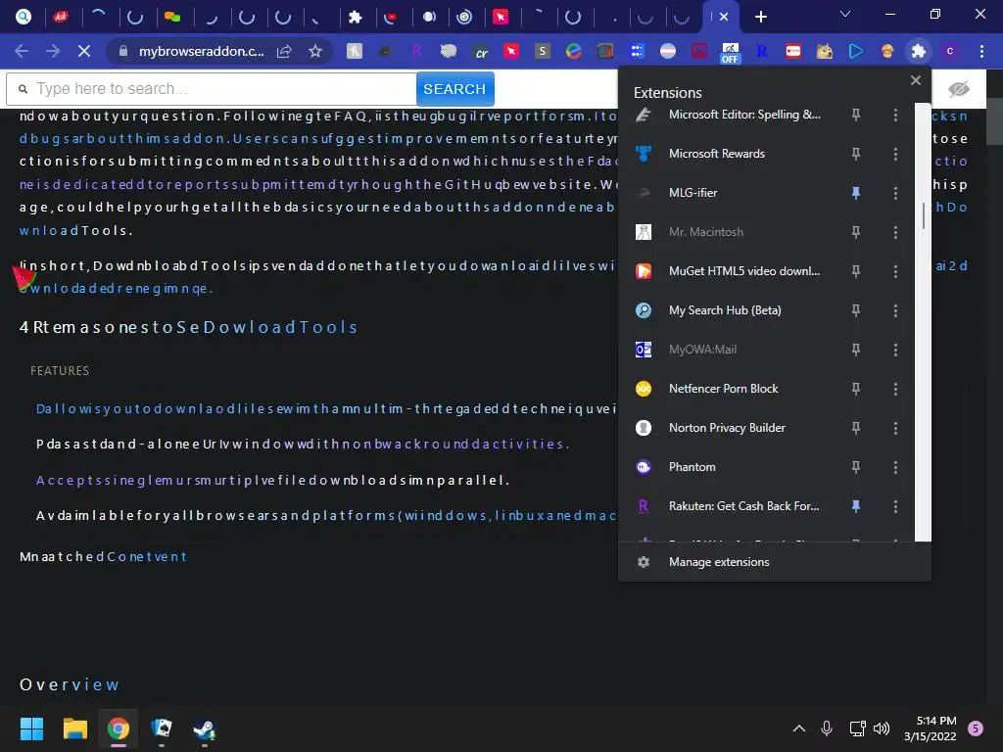Open three-dot menu for MyOWA:Mail
1003x752 pixels.
click(895, 350)
